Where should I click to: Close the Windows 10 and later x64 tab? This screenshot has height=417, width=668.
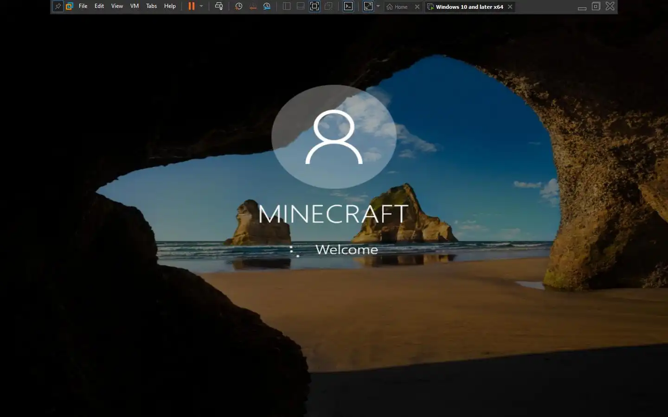510,7
